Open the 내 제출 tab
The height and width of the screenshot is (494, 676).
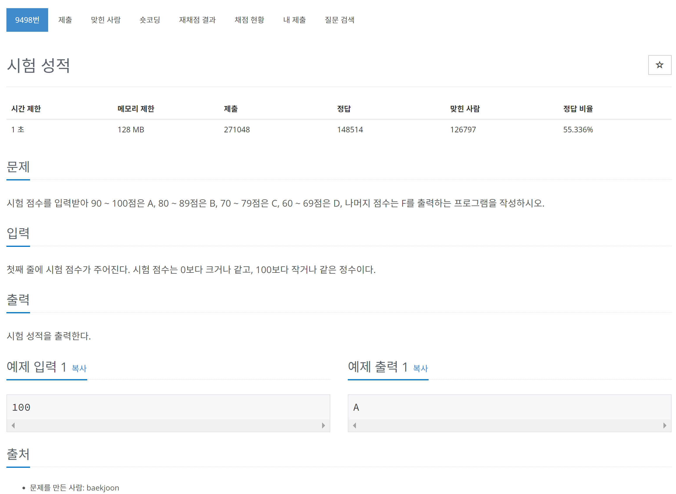[x=294, y=20]
